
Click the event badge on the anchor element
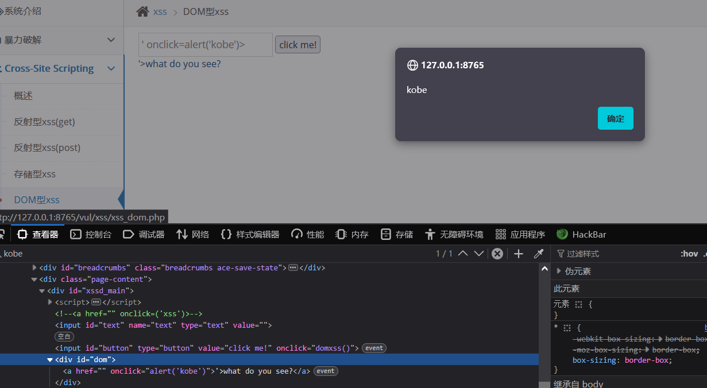326,371
